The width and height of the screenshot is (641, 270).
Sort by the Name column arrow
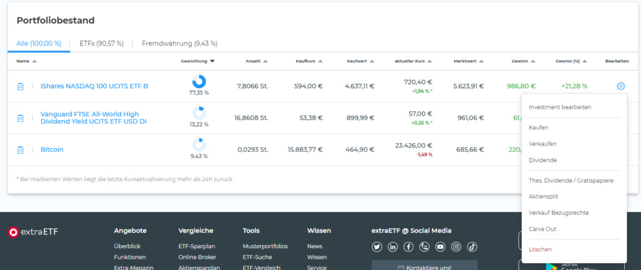click(34, 62)
